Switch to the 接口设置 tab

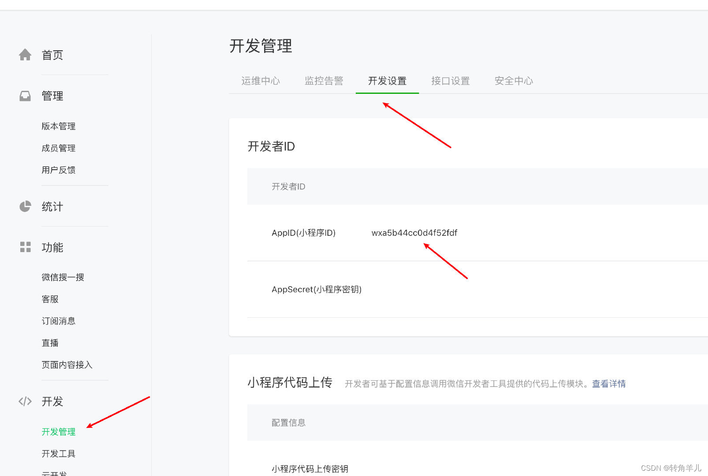[x=451, y=81]
